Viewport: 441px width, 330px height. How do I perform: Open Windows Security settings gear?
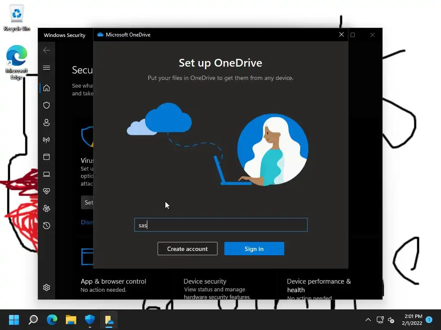(x=47, y=287)
